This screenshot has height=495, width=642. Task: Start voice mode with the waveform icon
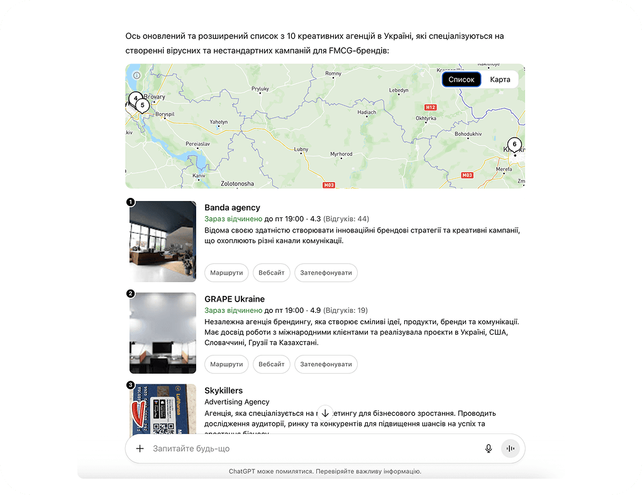point(510,449)
